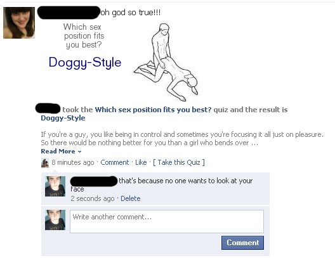Open the poster's profile picture
The height and width of the screenshot is (258, 335).
(19, 23)
